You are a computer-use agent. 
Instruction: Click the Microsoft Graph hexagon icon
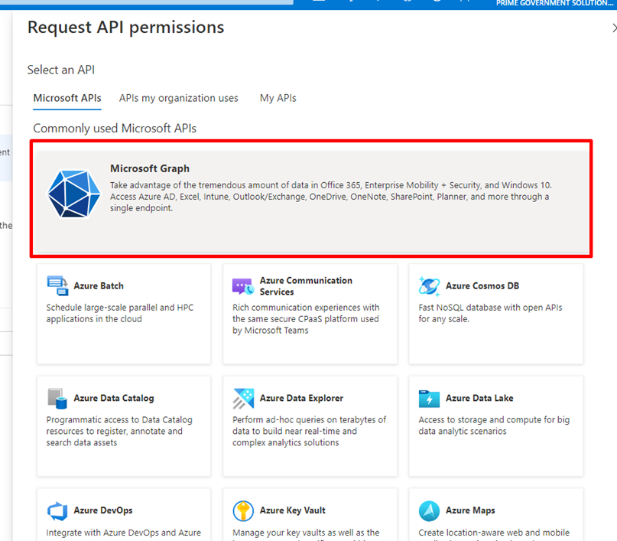pyautogui.click(x=73, y=194)
